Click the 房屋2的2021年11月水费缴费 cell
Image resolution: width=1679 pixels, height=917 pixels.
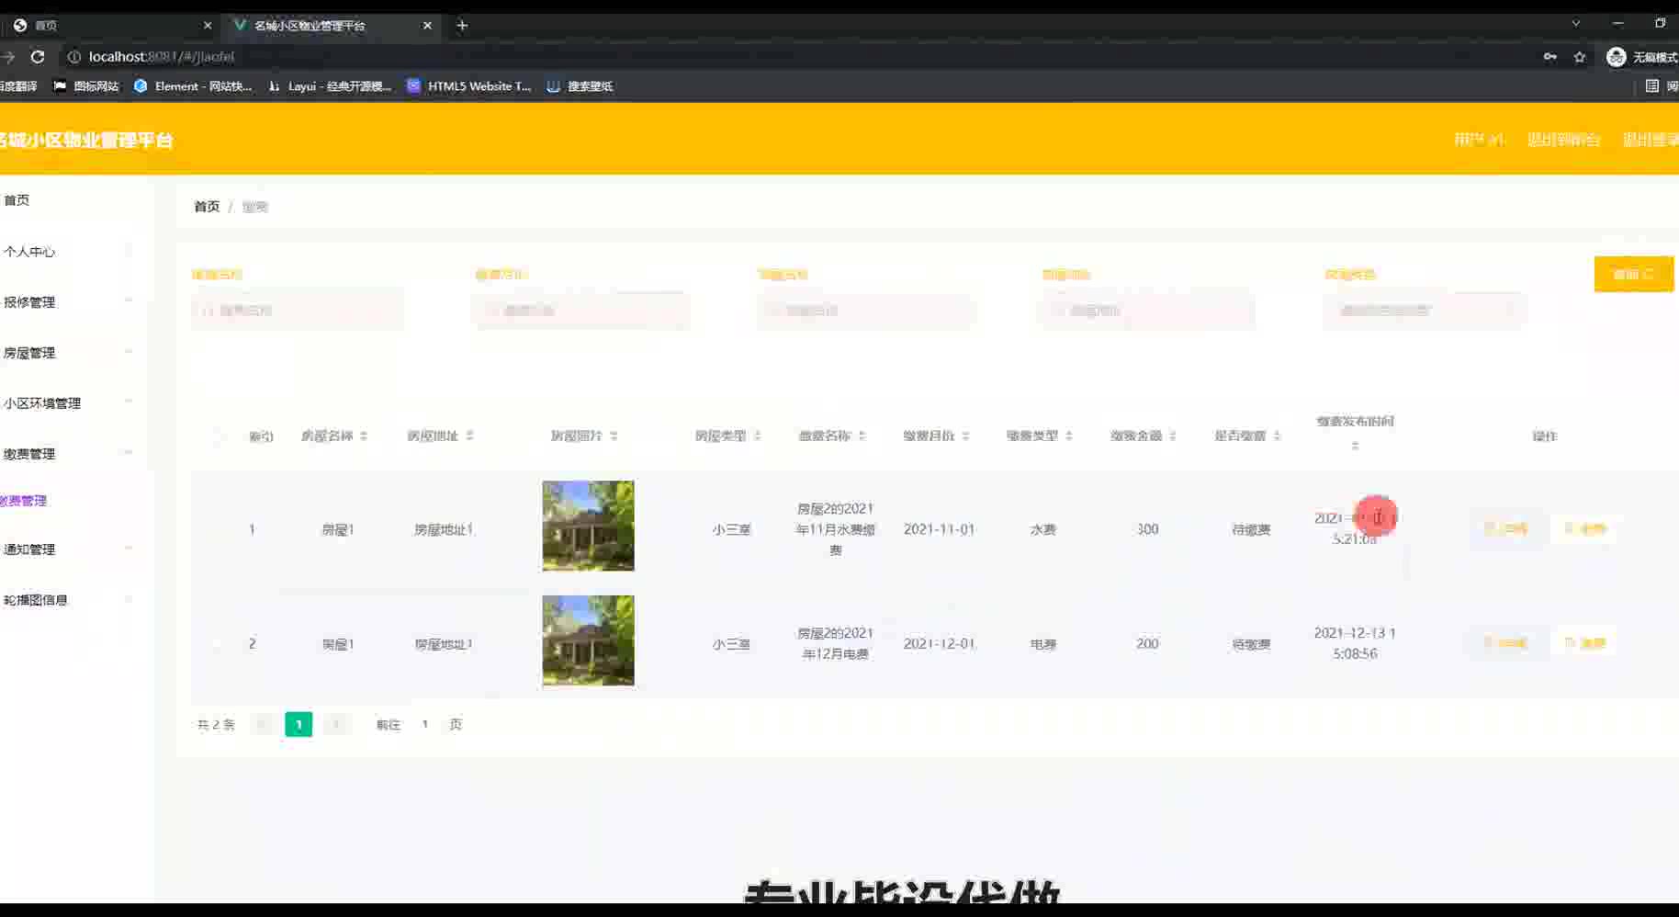pos(835,529)
